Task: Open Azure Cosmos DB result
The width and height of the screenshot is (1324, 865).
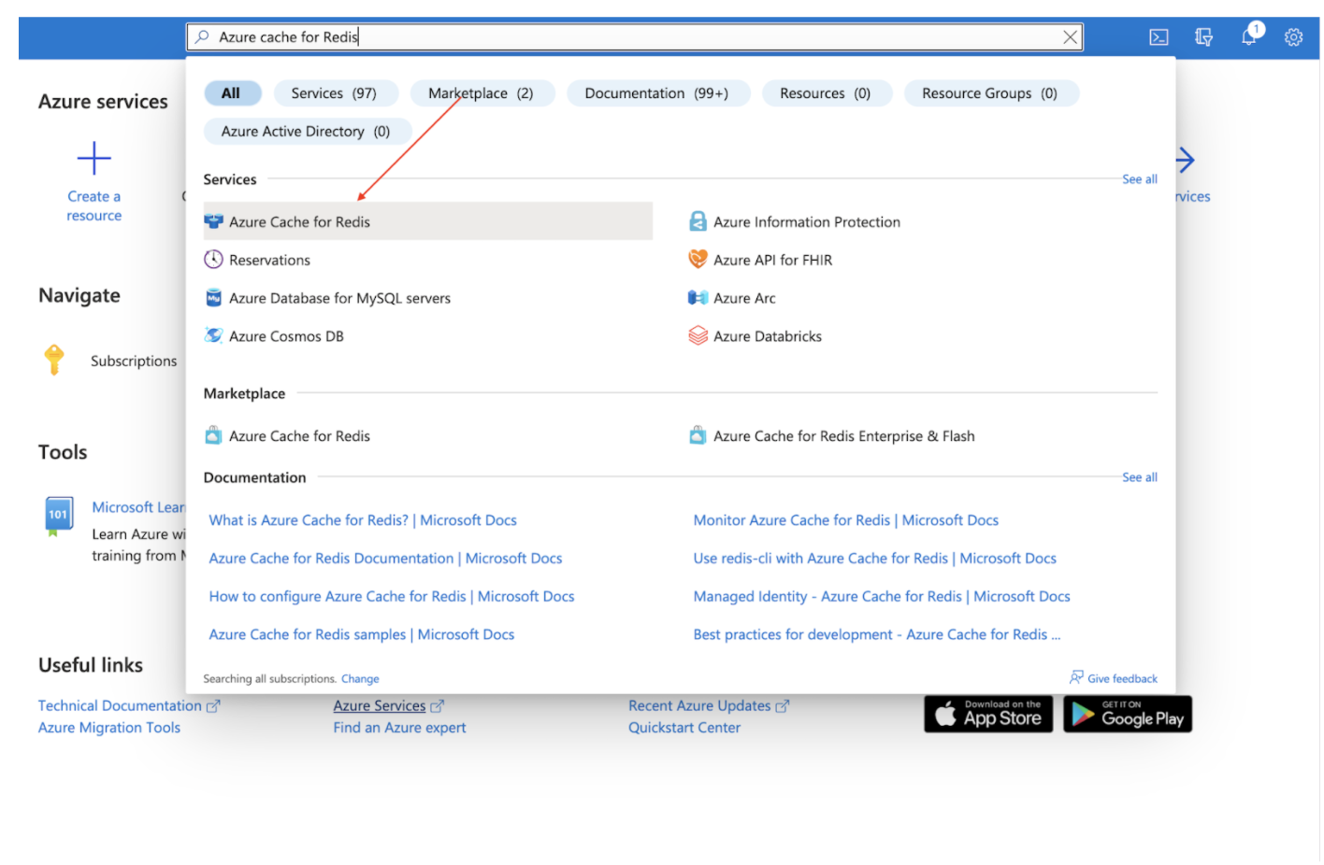Action: (x=286, y=336)
